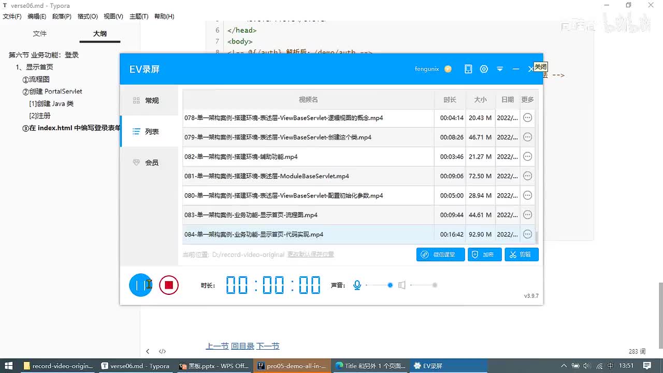Open the 帮助(H) menu in Typora
Viewport: 663px width, 373px height.
[164, 17]
